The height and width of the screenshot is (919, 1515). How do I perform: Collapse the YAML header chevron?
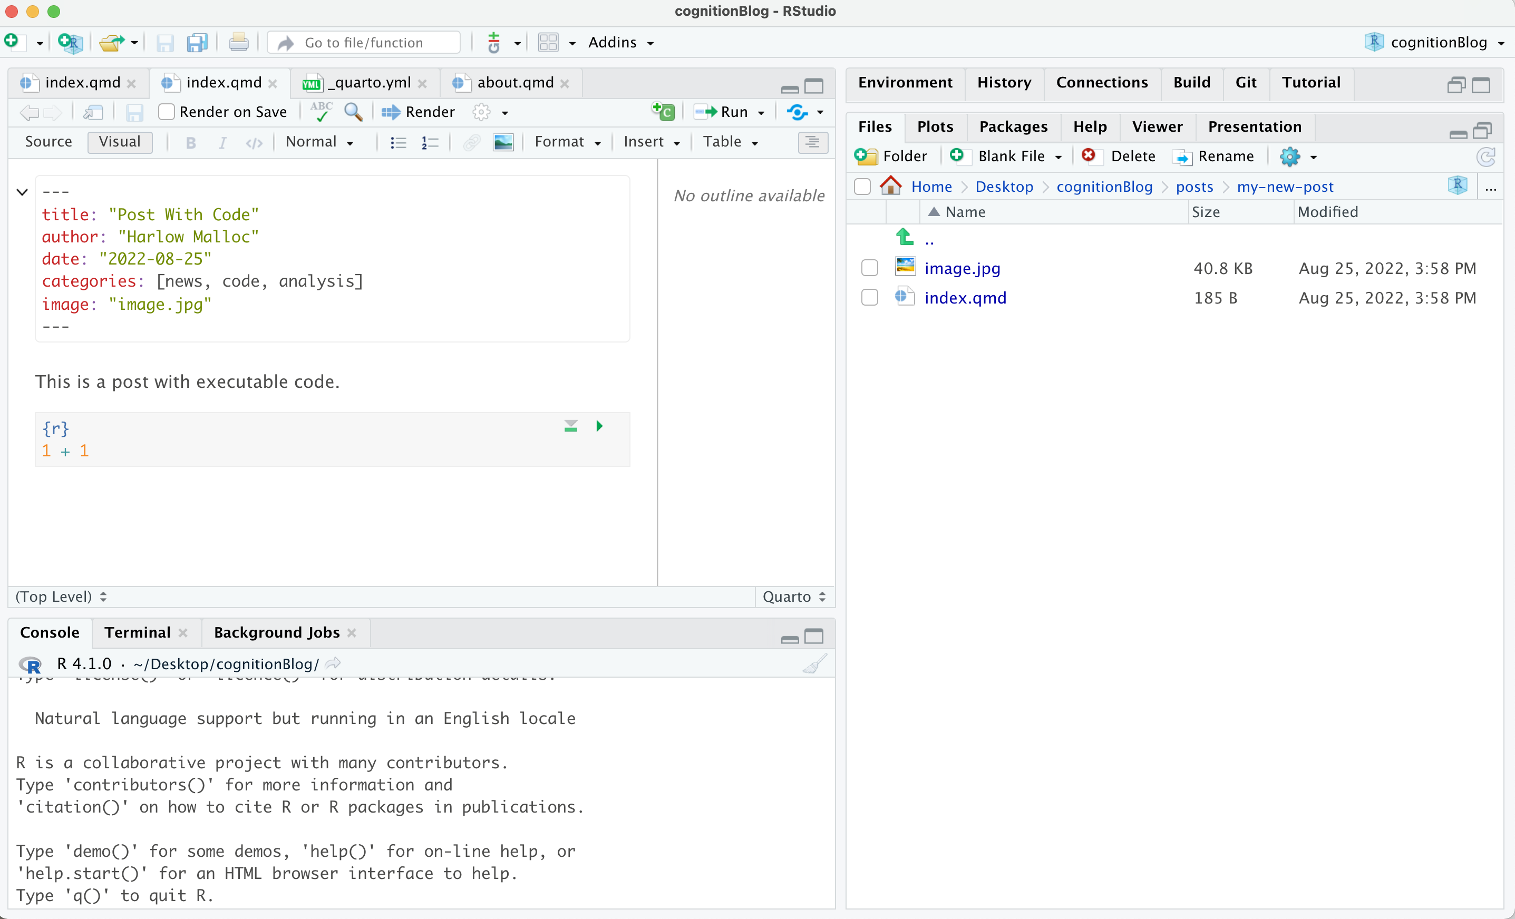click(22, 192)
